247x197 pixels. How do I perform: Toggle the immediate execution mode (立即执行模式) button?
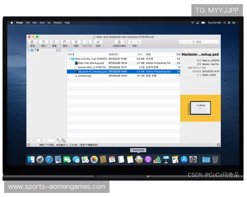pos(119,42)
